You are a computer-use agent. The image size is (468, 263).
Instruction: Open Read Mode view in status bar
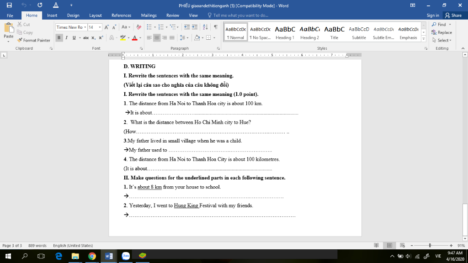[x=377, y=245]
